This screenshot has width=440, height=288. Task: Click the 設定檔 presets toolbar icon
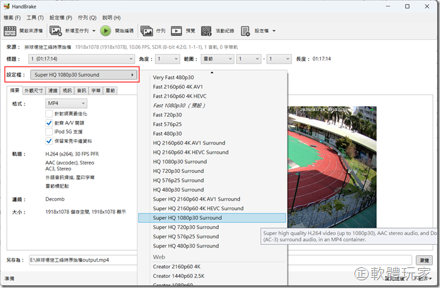click(x=246, y=31)
